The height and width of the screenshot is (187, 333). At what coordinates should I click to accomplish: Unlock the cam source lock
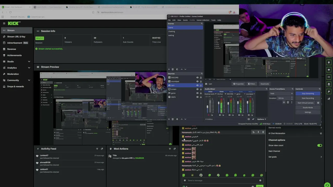[201, 85]
